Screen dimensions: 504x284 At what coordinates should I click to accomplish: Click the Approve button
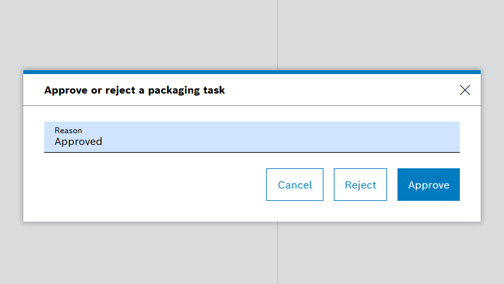coord(429,185)
